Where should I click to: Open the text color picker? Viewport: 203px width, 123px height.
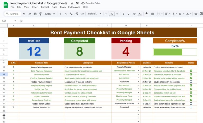pyautogui.click(x=140, y=14)
